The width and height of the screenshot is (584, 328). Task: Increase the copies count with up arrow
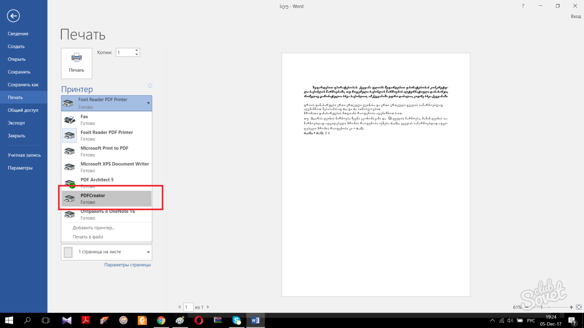pyautogui.click(x=137, y=50)
